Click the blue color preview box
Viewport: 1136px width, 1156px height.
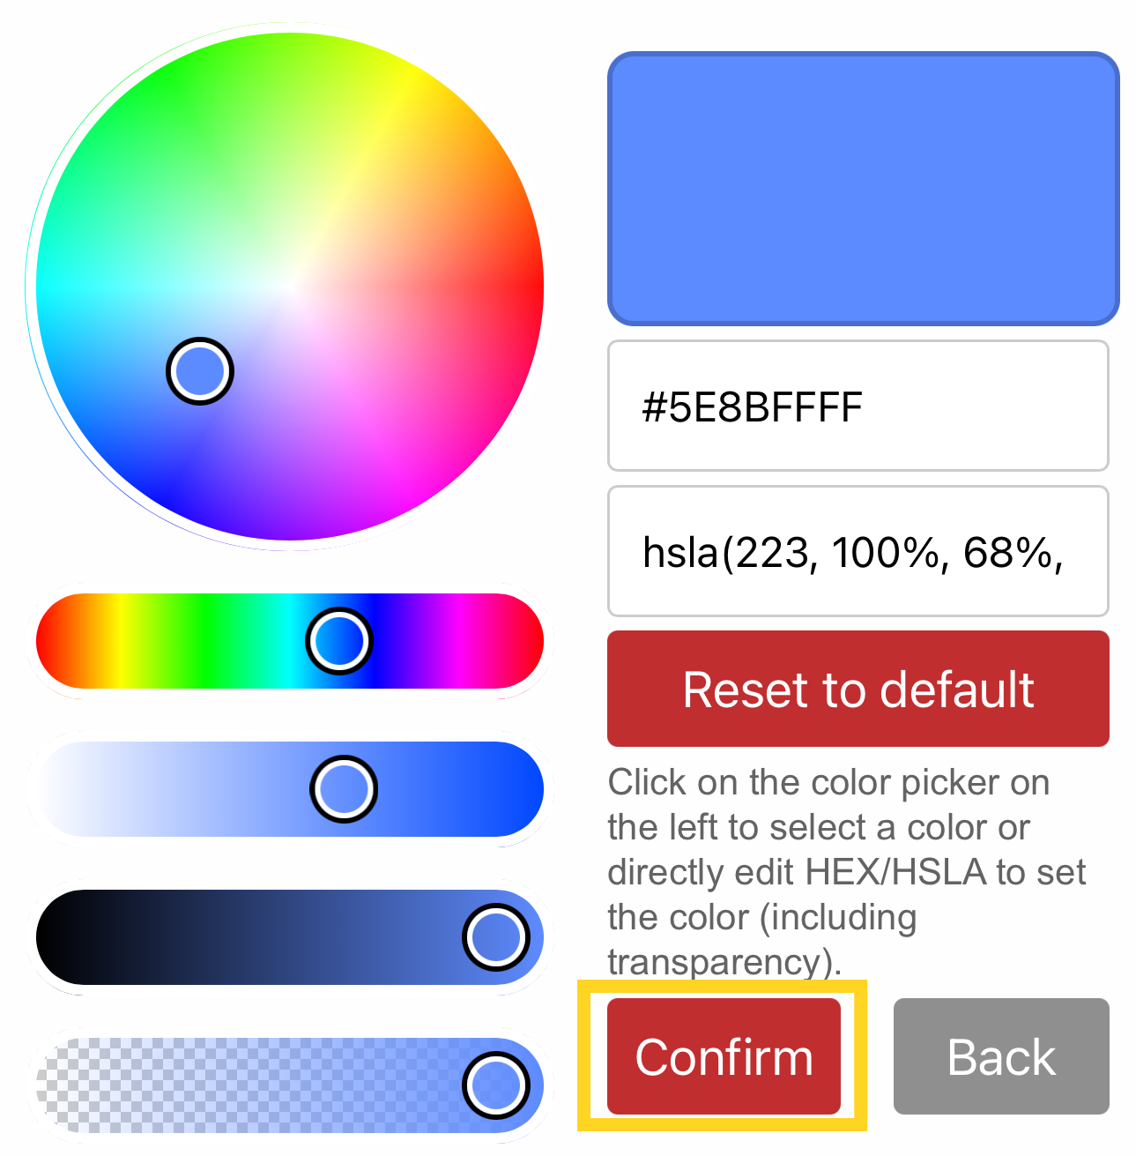(x=863, y=188)
